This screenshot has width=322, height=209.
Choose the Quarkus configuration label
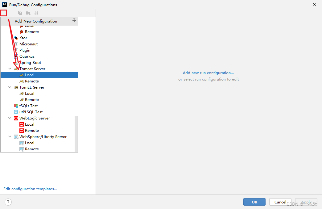pyautogui.click(x=27, y=56)
